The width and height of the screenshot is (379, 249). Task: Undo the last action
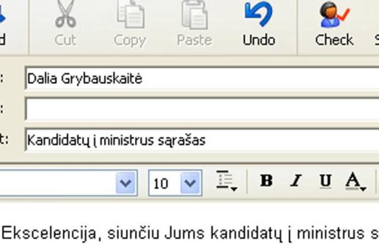pos(259,24)
